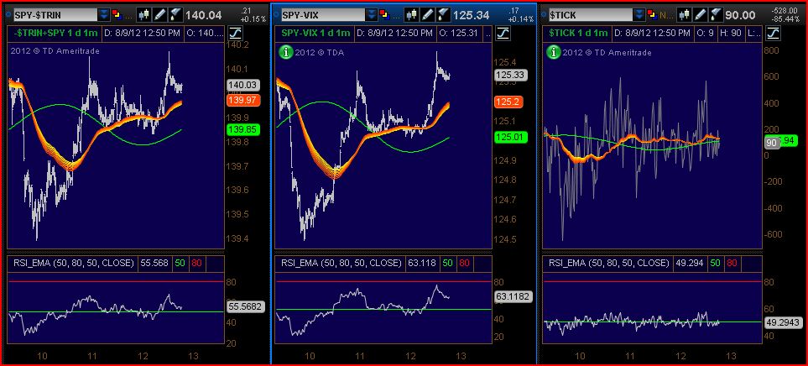This screenshot has width=808, height=366.
Task: Click O: 9 open value in $TICK
Action: [x=706, y=34]
